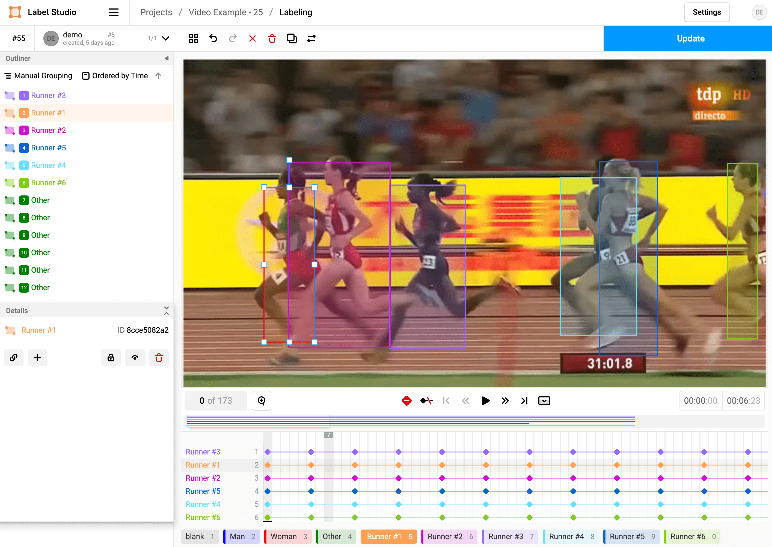Open Manual Grouping options

(x=39, y=76)
